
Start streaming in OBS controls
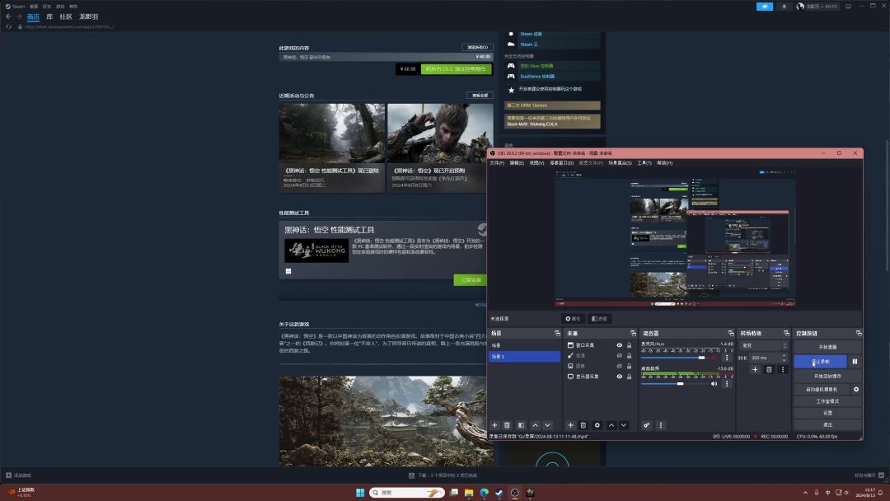[x=827, y=347]
